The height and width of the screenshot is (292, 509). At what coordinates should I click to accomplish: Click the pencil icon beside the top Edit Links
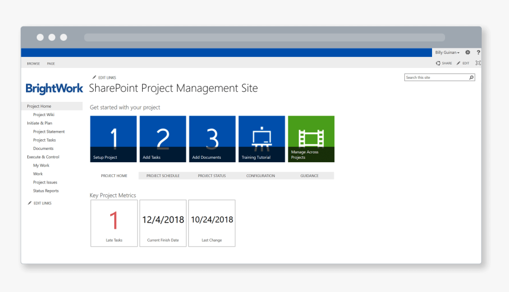[94, 78]
